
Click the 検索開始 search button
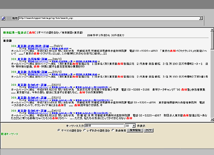coord(135,130)
